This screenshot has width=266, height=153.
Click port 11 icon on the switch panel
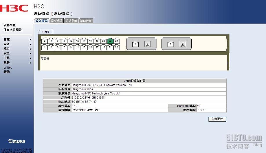click(x=77, y=47)
